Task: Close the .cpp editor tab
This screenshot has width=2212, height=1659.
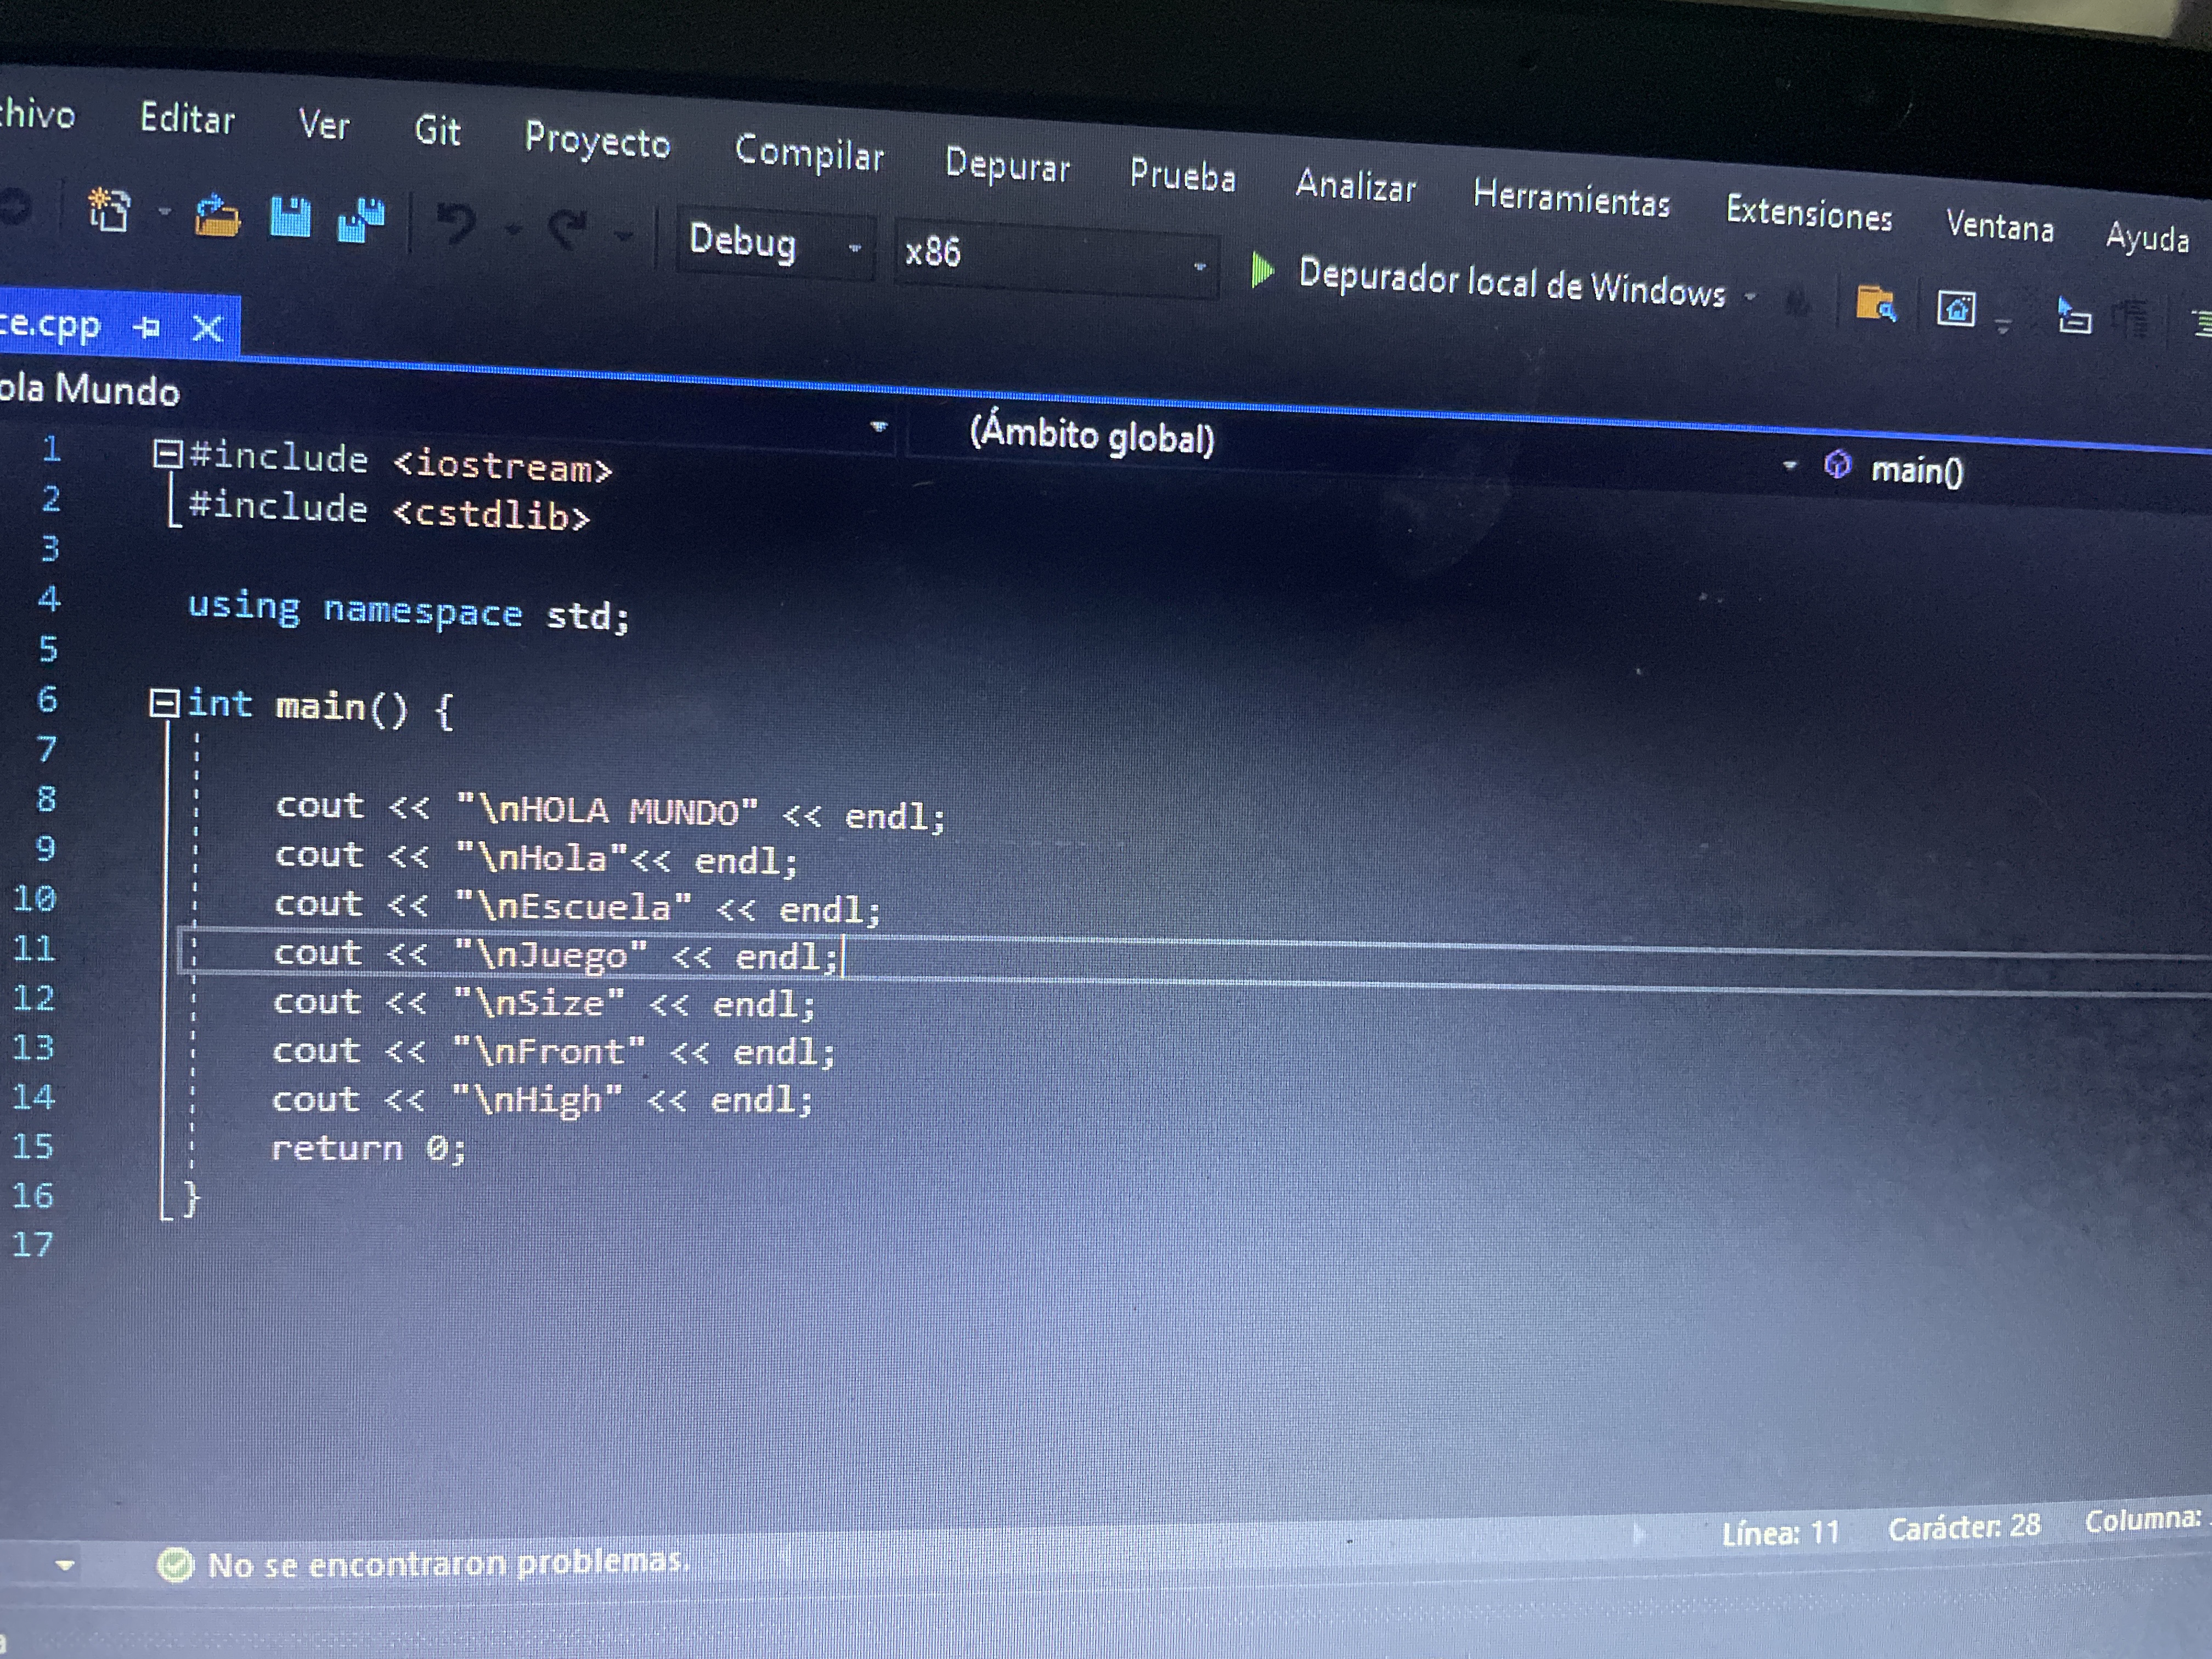Action: pos(207,327)
